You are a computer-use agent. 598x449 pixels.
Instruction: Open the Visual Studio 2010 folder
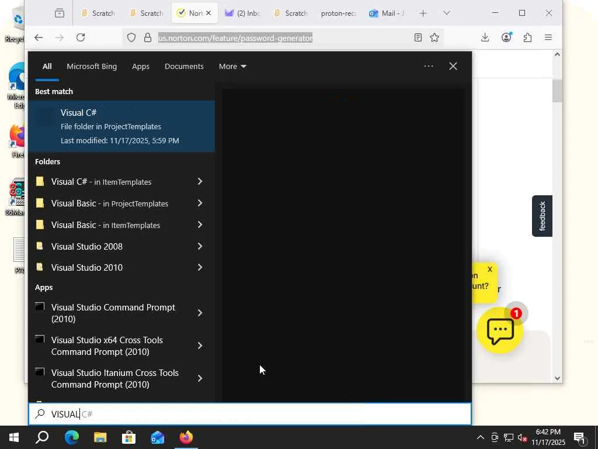point(113,268)
